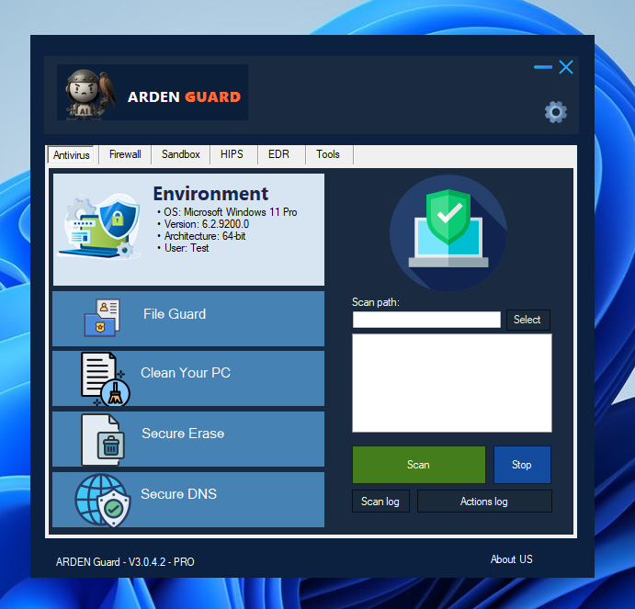635x609 pixels.
Task: Click the File Guard folder icon
Action: pyautogui.click(x=102, y=318)
